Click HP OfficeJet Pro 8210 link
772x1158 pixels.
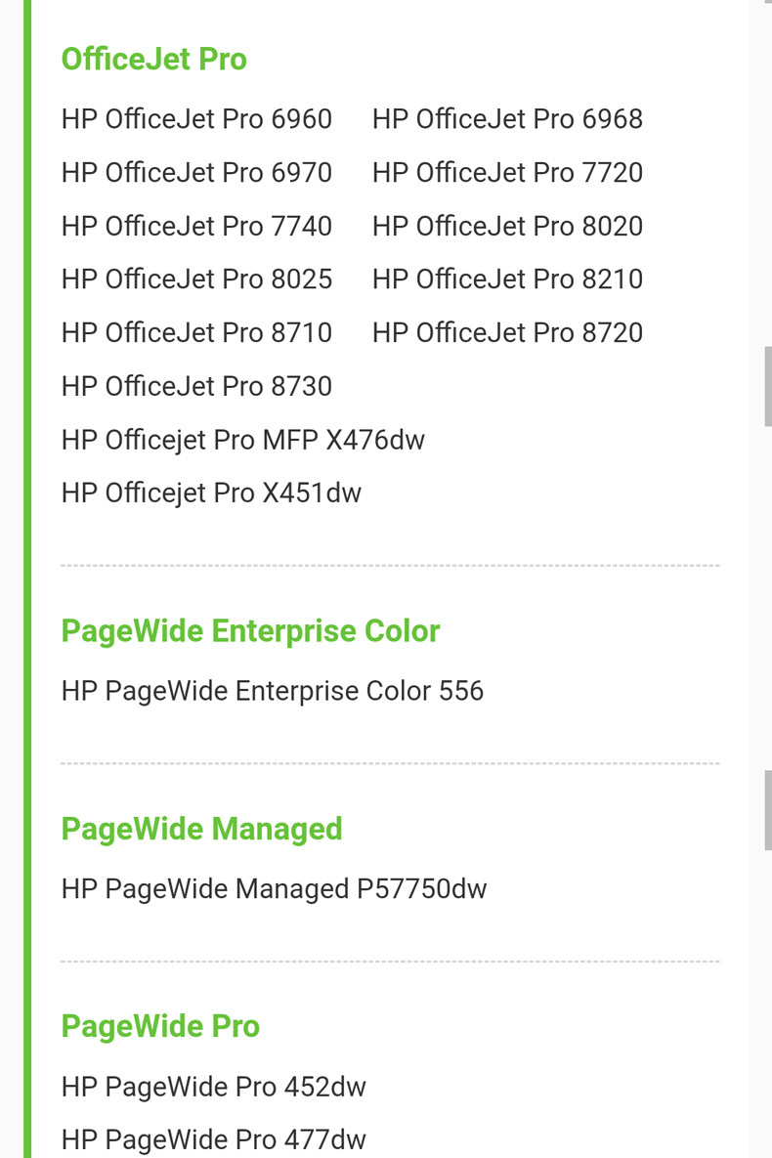point(507,279)
